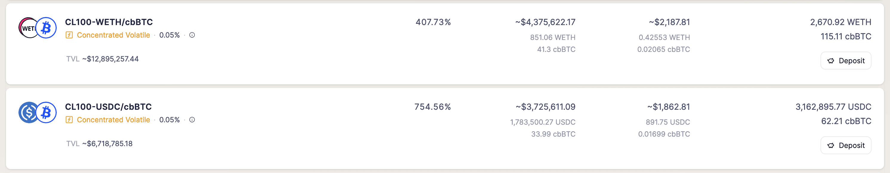Screen dimensions: 890x173
Task: Select the 754.56% APR value
Action: coord(432,107)
